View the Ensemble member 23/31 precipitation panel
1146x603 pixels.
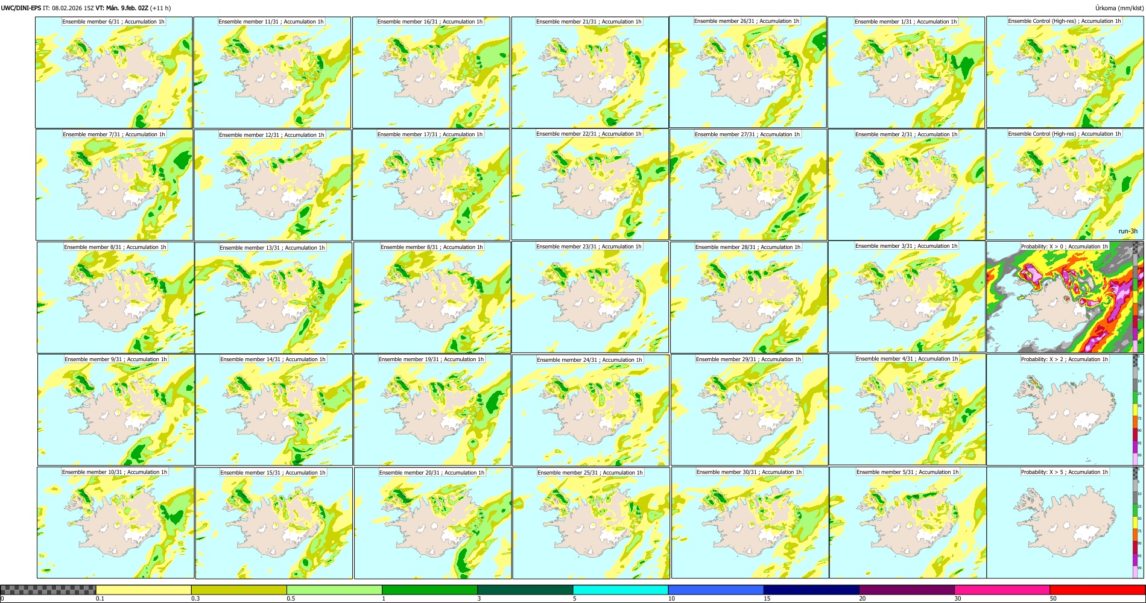point(590,297)
